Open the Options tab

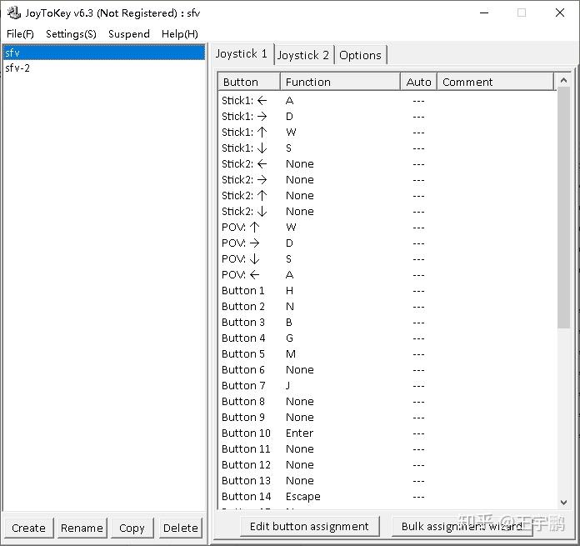pyautogui.click(x=360, y=55)
